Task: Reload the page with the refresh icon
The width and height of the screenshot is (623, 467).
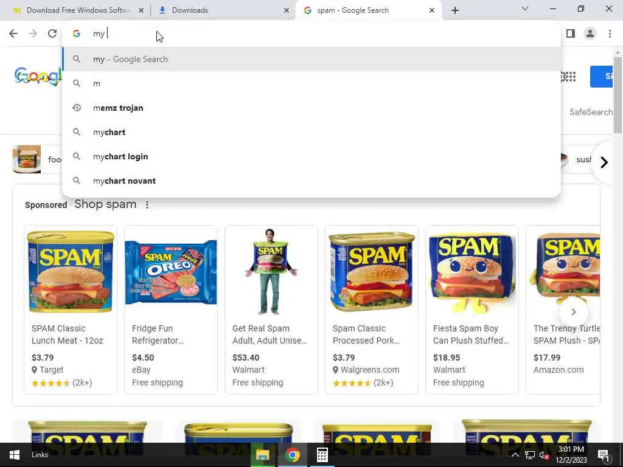Action: (x=52, y=33)
